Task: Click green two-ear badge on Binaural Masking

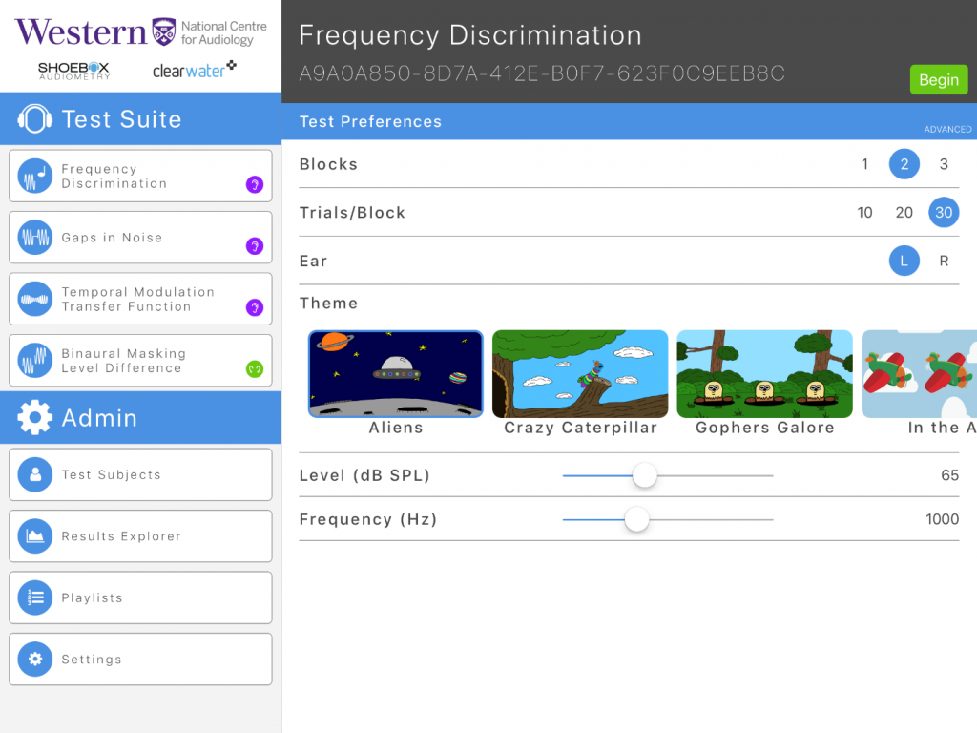Action: click(x=254, y=369)
